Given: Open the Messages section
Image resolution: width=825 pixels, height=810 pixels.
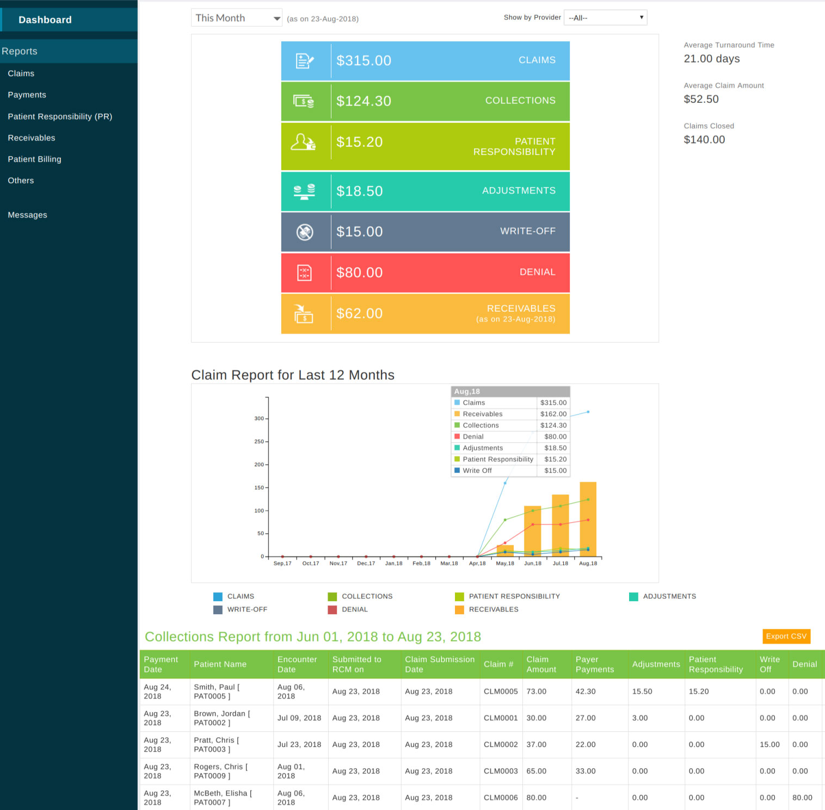Looking at the screenshot, I should tap(27, 214).
